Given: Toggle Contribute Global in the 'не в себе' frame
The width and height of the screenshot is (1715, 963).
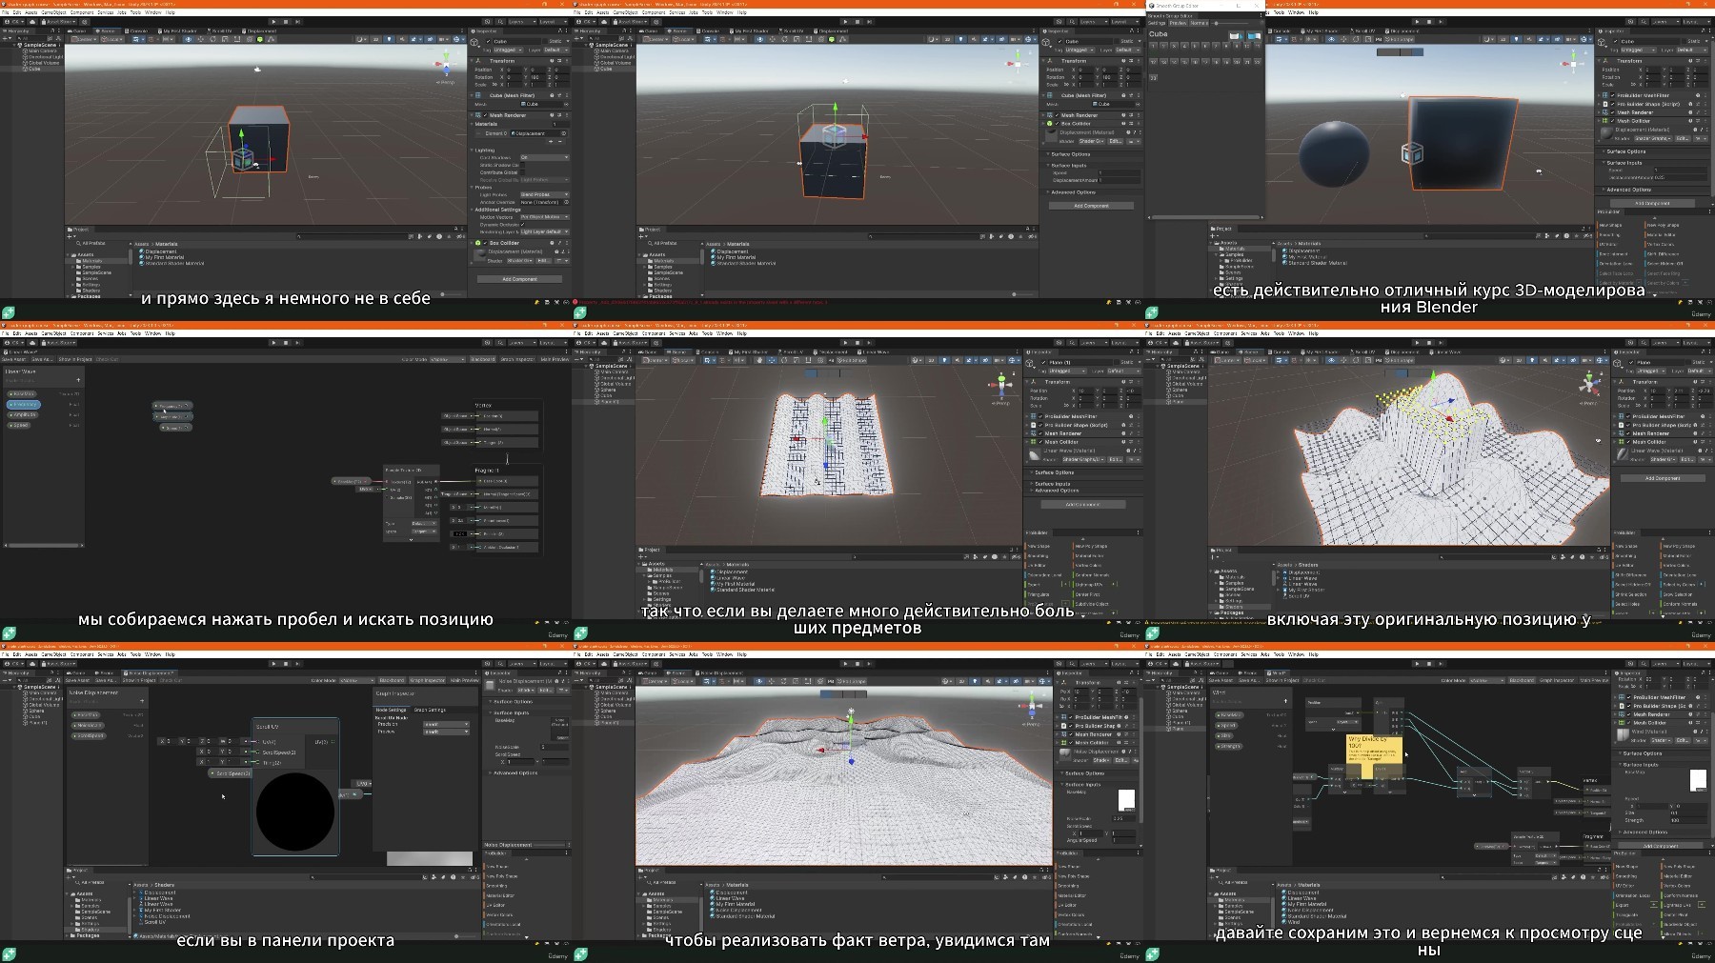Looking at the screenshot, I should 522,172.
